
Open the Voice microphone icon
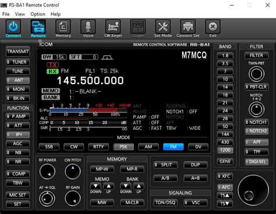(88, 27)
